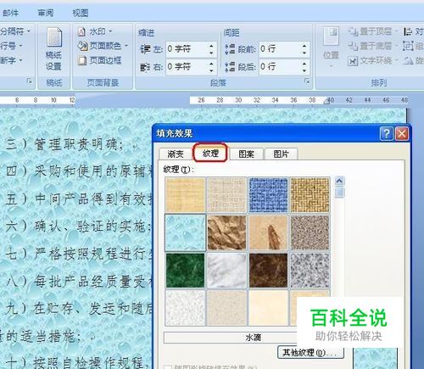Click the rotate icon in 排列 group
Image resolution: width=424 pixels, height=369 pixels.
tap(408, 60)
